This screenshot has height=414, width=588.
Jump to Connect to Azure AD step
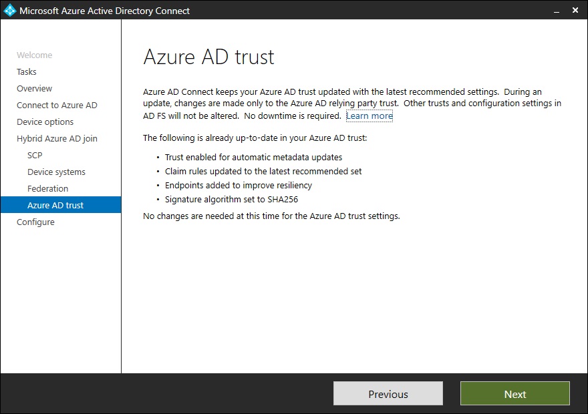(57, 106)
